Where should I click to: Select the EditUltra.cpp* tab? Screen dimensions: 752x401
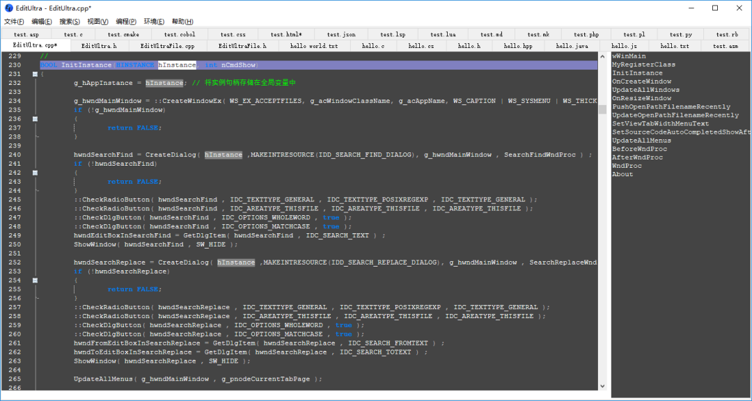click(x=35, y=45)
